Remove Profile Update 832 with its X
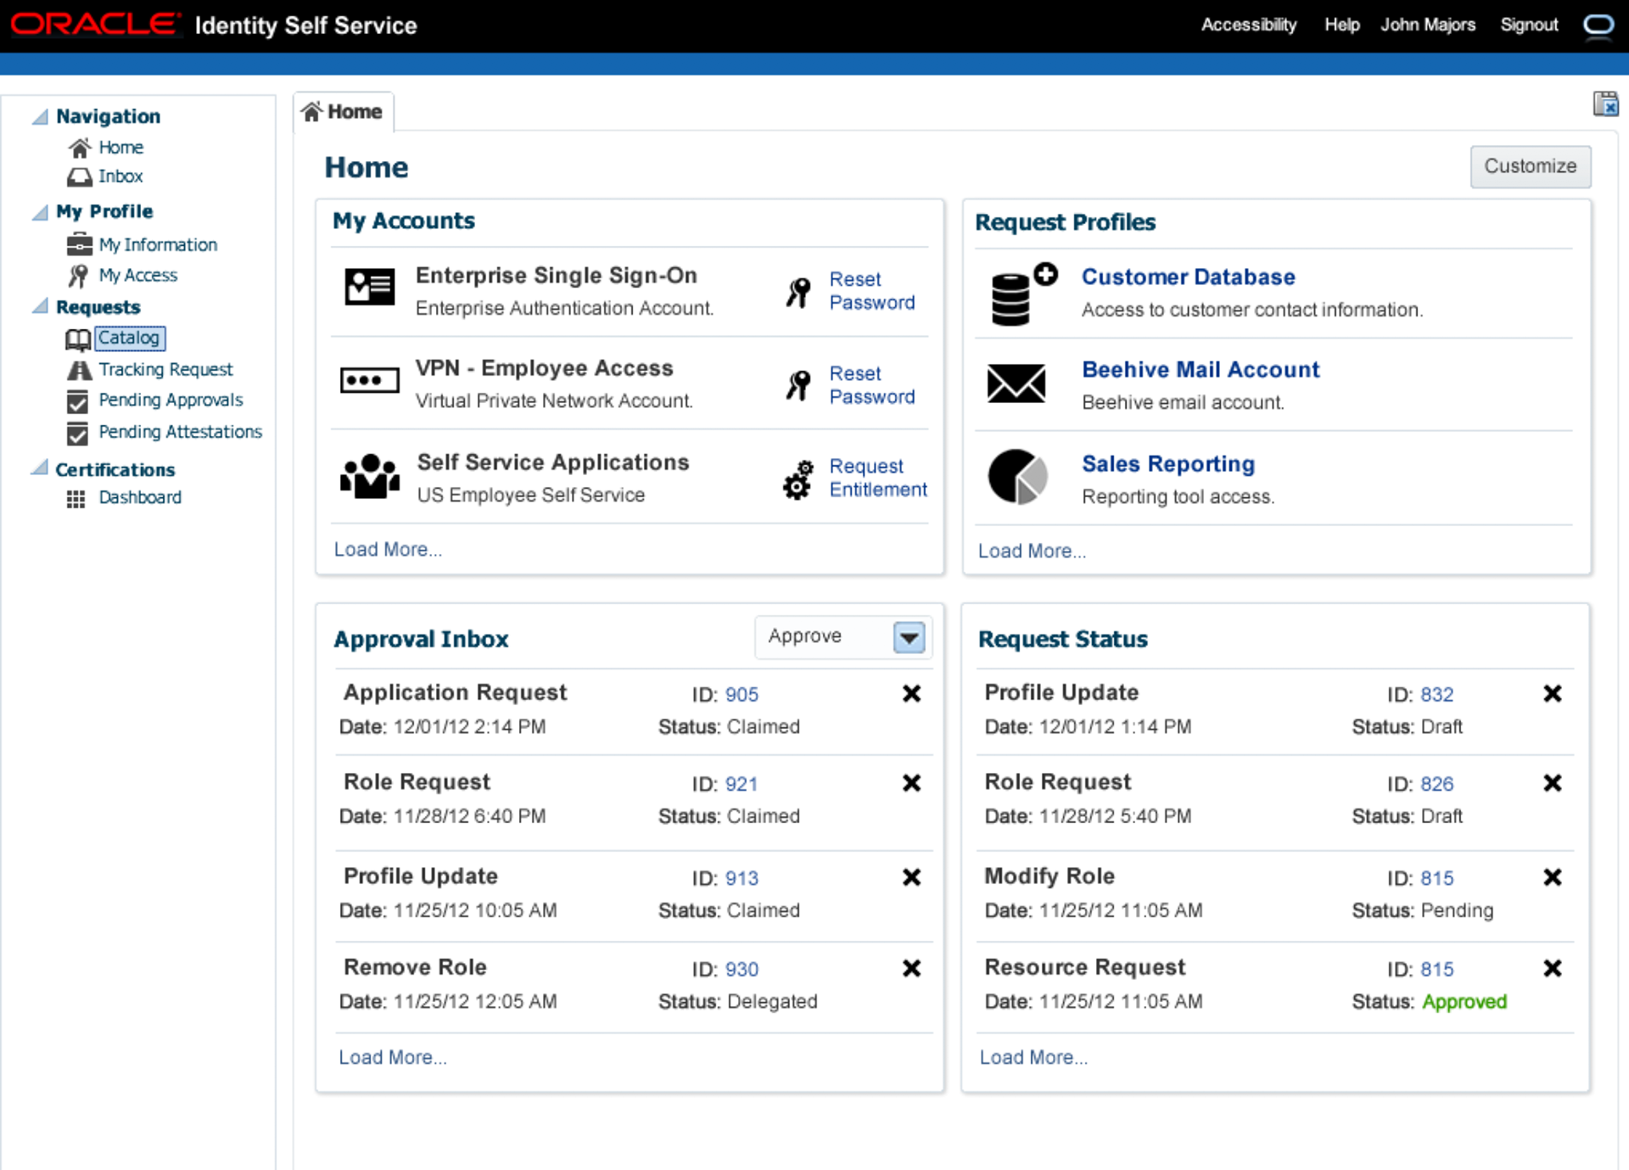 [x=1553, y=694]
